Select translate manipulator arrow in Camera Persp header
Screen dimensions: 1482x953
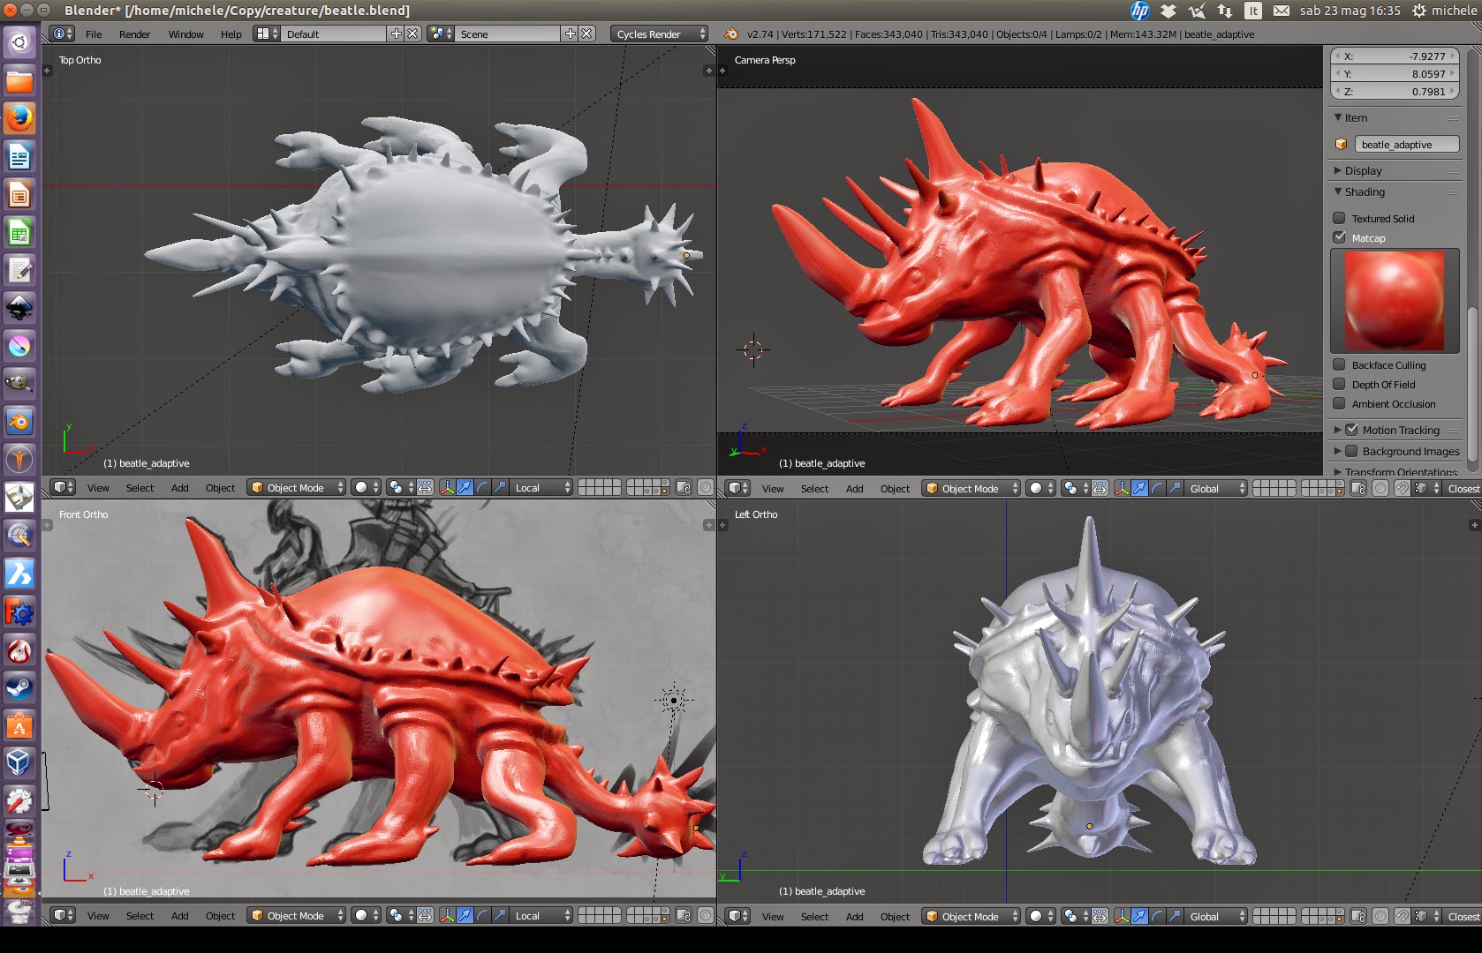click(x=1139, y=488)
